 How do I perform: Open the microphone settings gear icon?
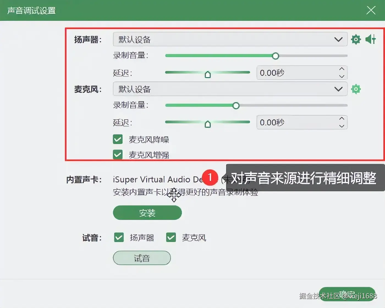click(x=356, y=89)
